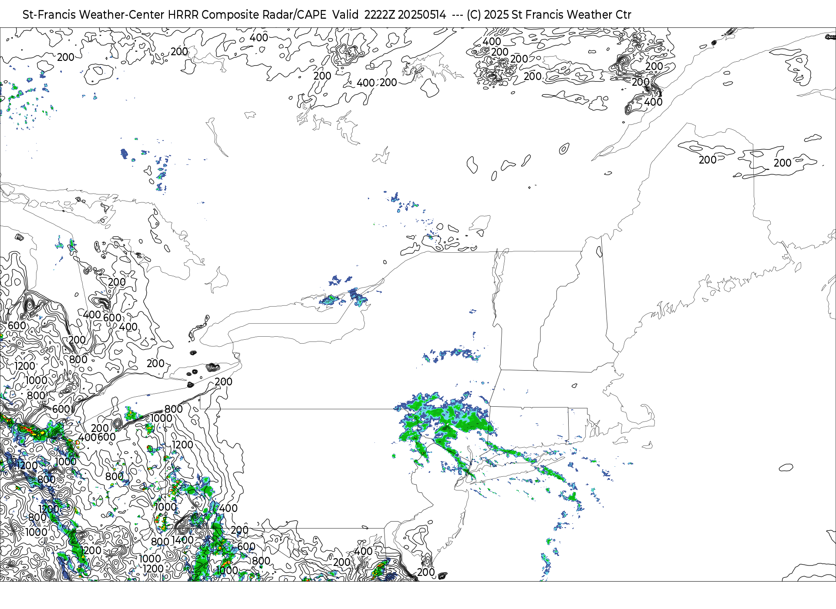This screenshot has width=836, height=609.
Task: Click the "(C) 2025 St Francis Weather Ctr" copyright
Action: (549, 15)
